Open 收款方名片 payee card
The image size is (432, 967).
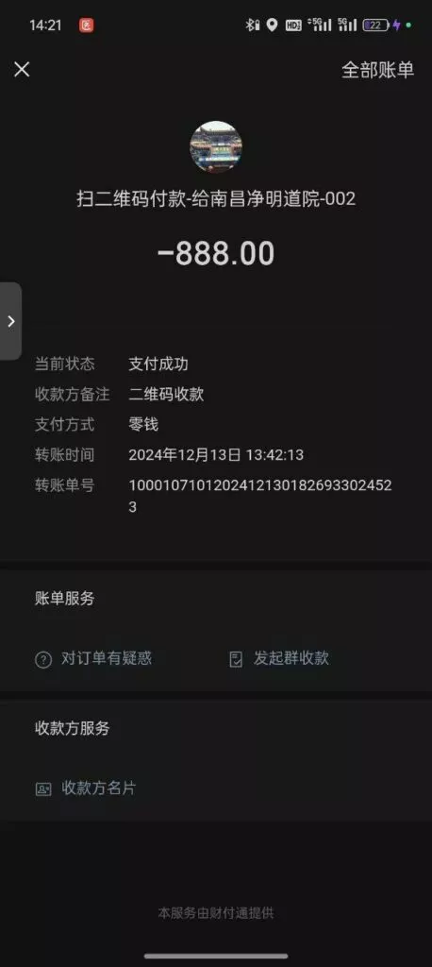[98, 789]
